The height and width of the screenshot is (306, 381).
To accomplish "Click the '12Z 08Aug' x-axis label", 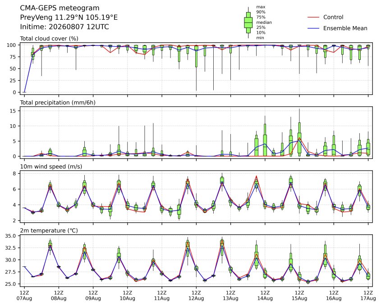I will tap(59, 296).
